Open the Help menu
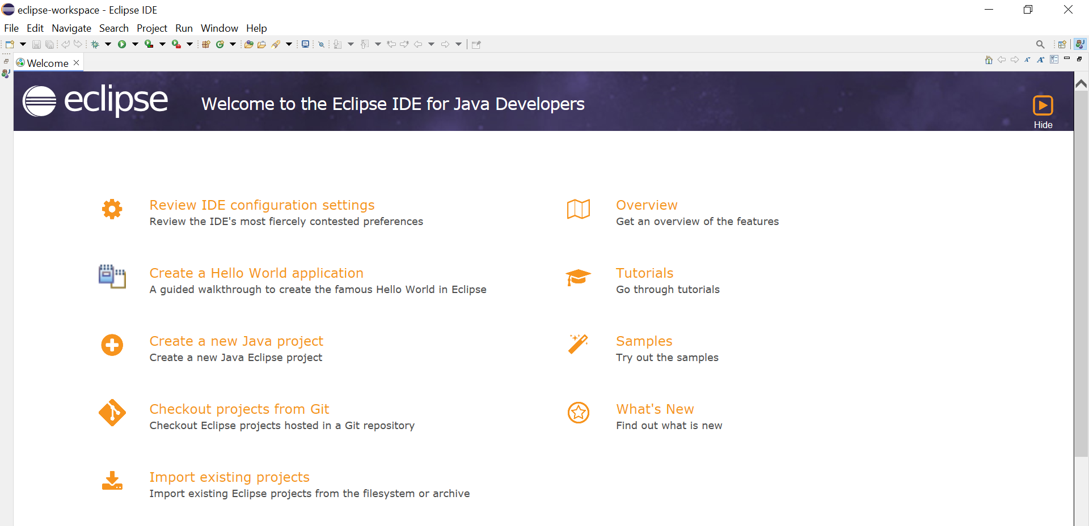Viewport: 1089px width, 526px height. [x=256, y=28]
